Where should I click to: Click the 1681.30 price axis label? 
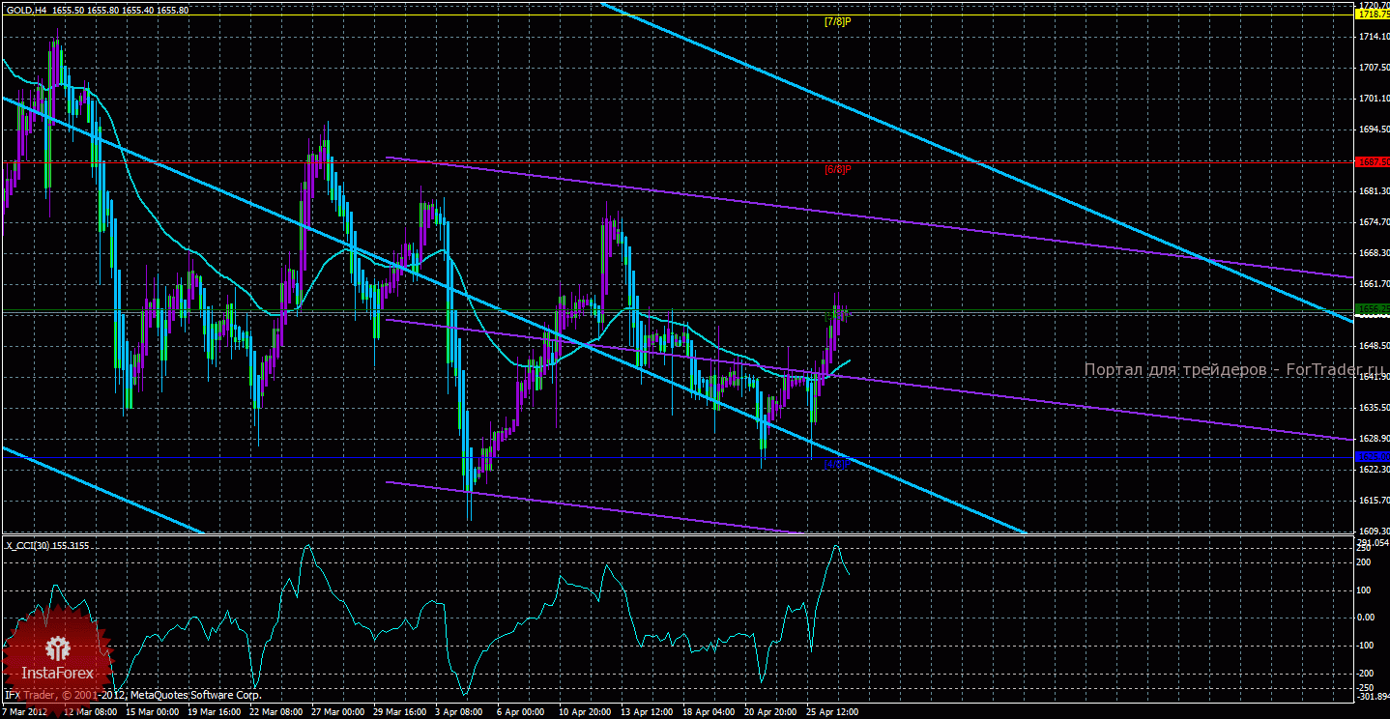[x=1373, y=191]
